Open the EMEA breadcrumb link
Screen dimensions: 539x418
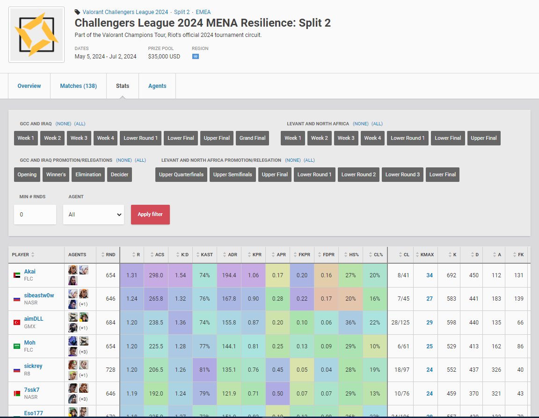point(203,12)
